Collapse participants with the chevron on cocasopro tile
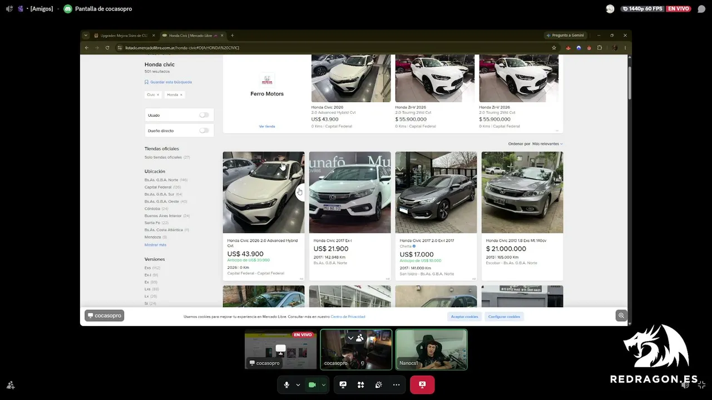Viewport: 712px width, 400px height. coord(350,338)
